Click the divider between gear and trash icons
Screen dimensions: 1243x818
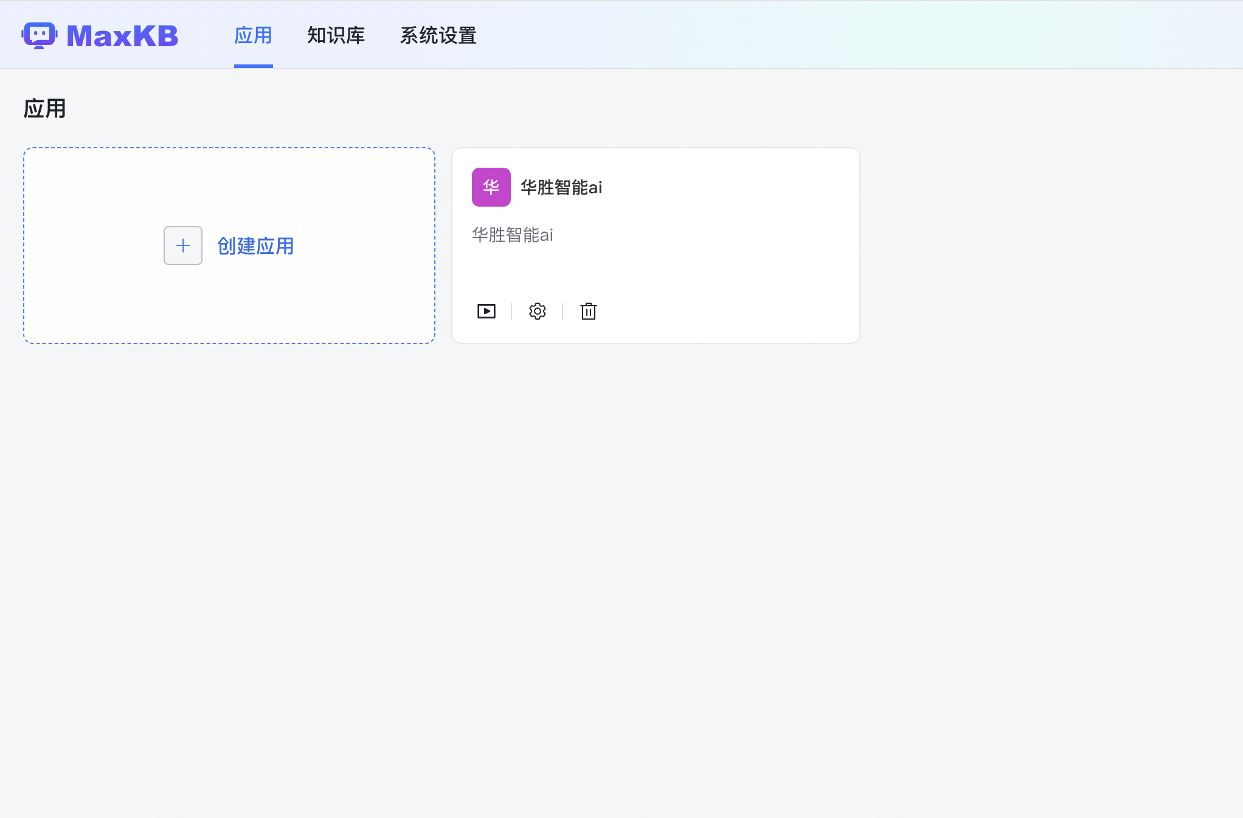click(x=563, y=311)
